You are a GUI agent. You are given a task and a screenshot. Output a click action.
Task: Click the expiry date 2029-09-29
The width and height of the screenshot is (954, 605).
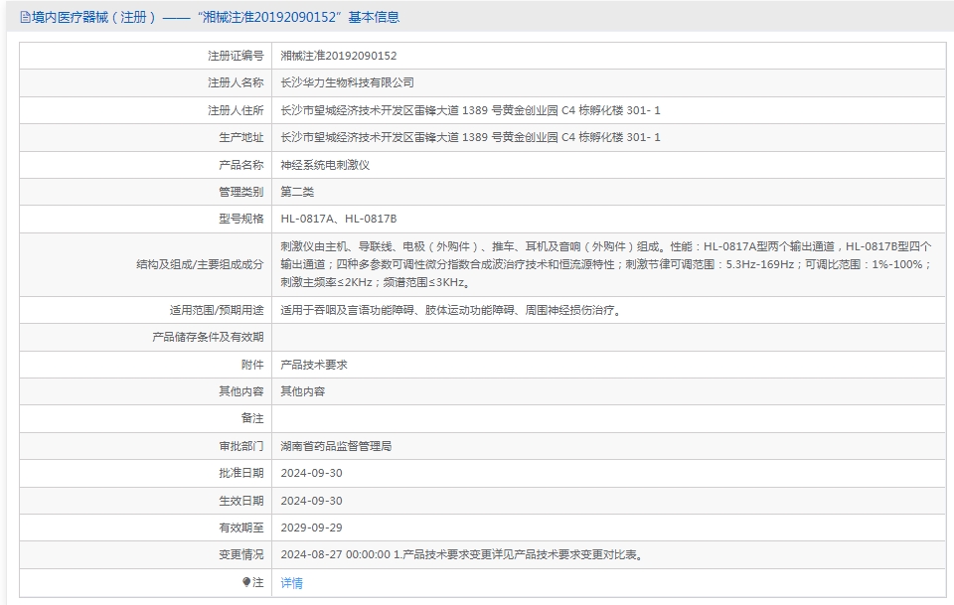[311, 528]
